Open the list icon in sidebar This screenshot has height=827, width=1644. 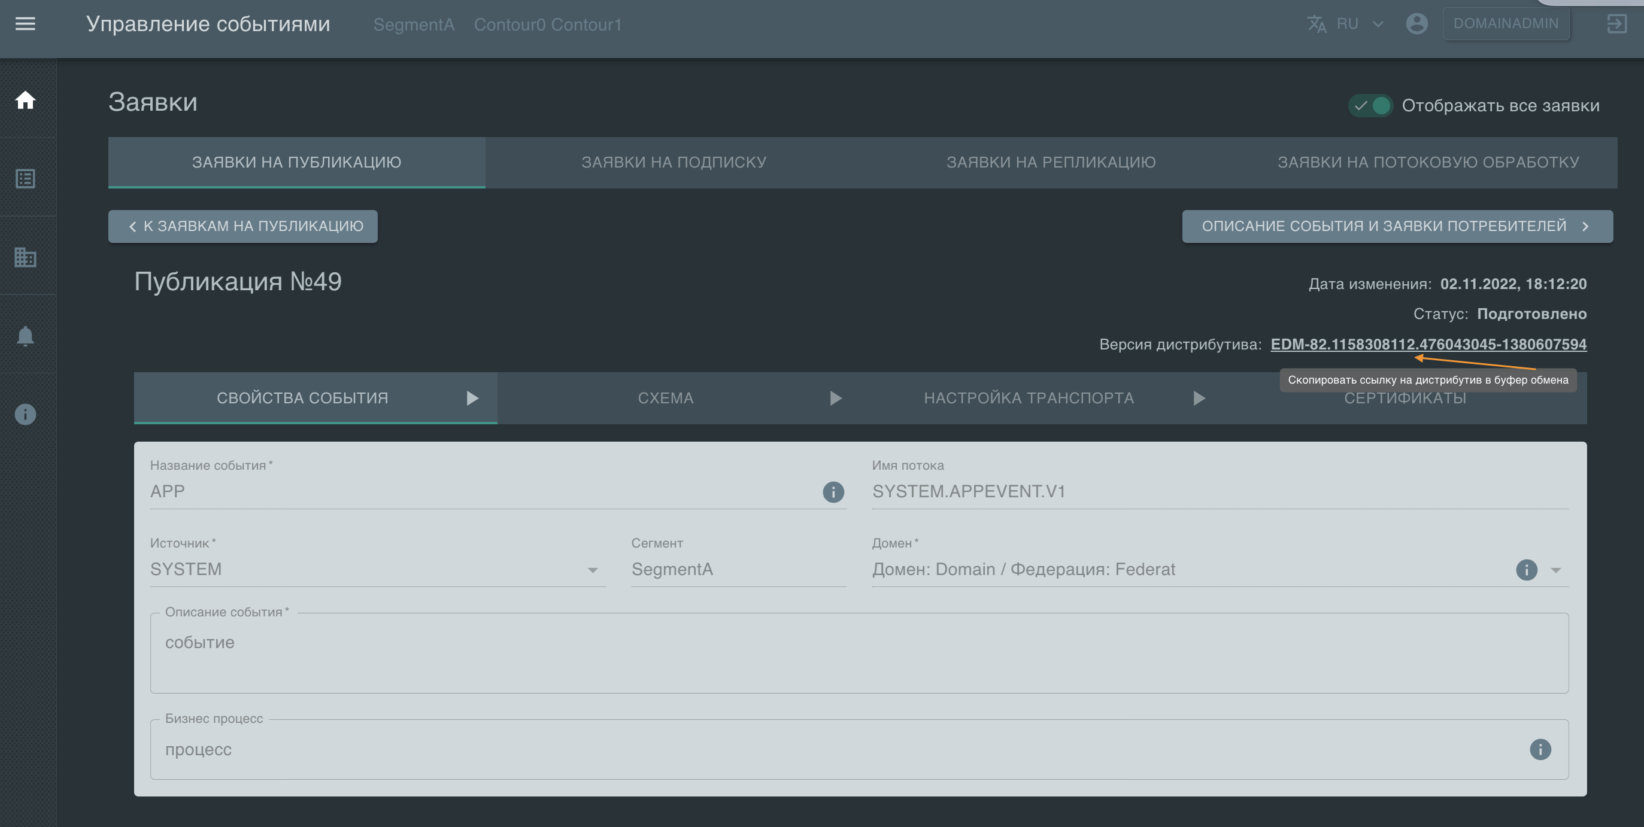click(25, 179)
